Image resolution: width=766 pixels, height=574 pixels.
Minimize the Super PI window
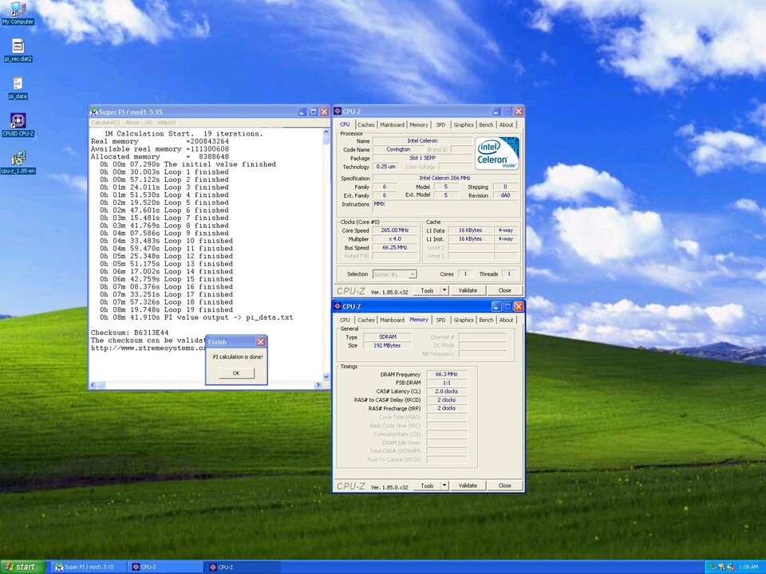click(303, 112)
